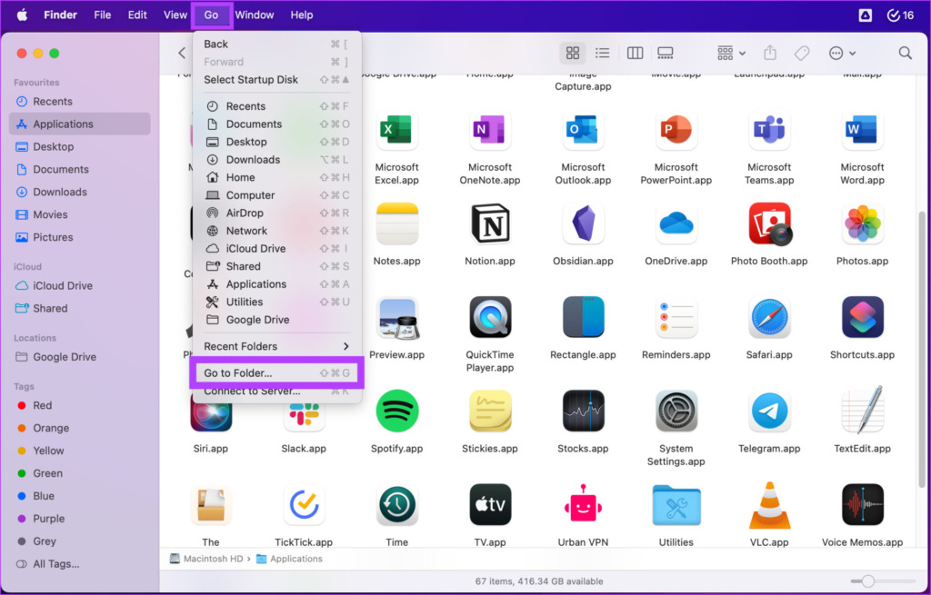The height and width of the screenshot is (595, 931).
Task: Open Microsoft Excel.app icon
Action: pyautogui.click(x=396, y=130)
